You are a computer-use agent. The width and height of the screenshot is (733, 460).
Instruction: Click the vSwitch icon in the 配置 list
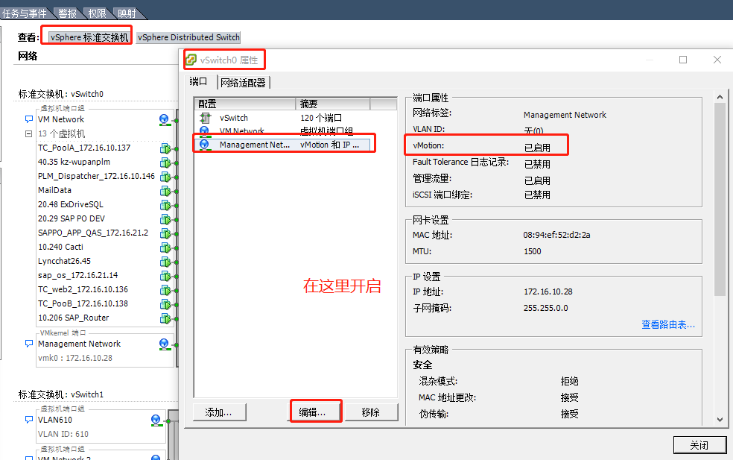coord(205,118)
